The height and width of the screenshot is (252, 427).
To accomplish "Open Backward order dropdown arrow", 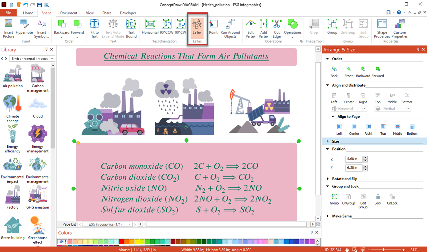I will tap(61, 37).
